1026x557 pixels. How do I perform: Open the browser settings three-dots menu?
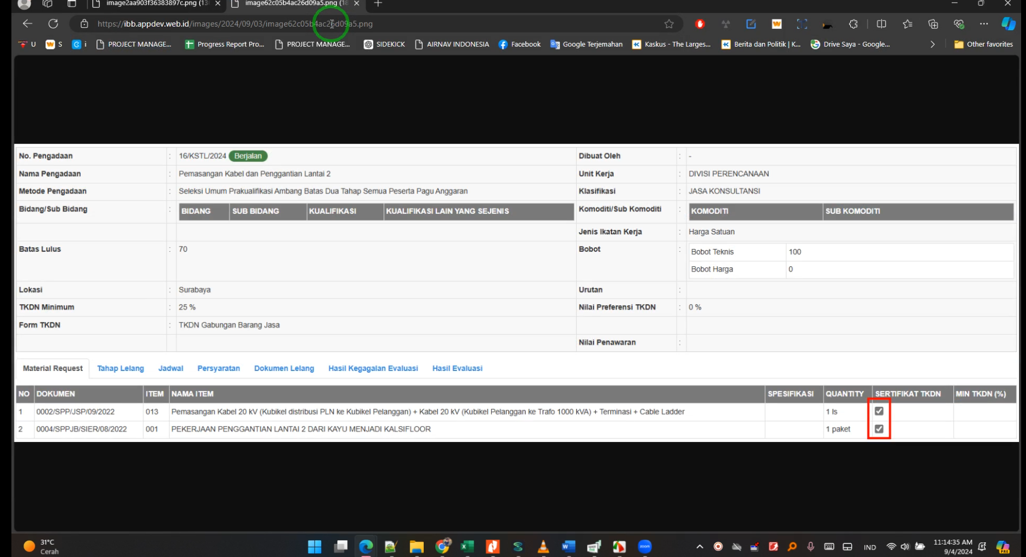coord(984,24)
